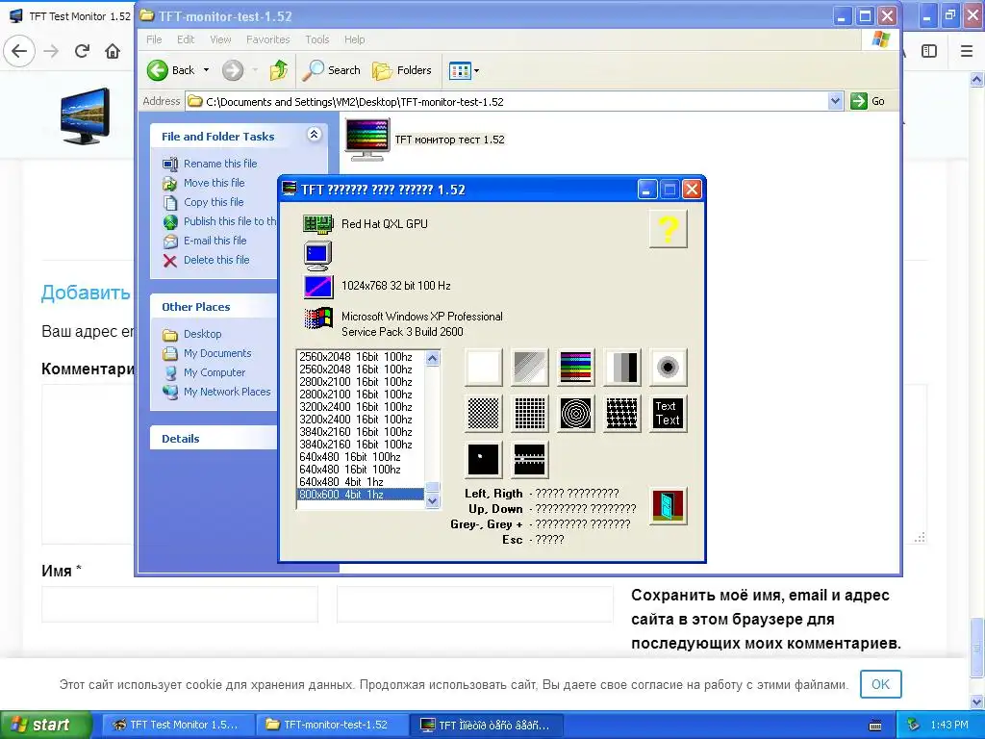The width and height of the screenshot is (985, 739).
Task: Click the exit door icon button
Action: pyautogui.click(x=668, y=506)
